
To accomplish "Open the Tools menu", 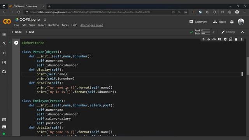I will (x=65, y=25).
